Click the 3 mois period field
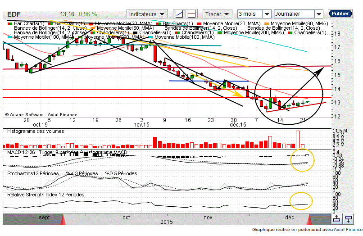Viewport: 363px width, 236px height. (250, 14)
